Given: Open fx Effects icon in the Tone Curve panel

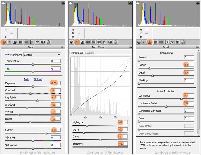Looking at the screenshot, I should pyautogui.click(x=105, y=42).
